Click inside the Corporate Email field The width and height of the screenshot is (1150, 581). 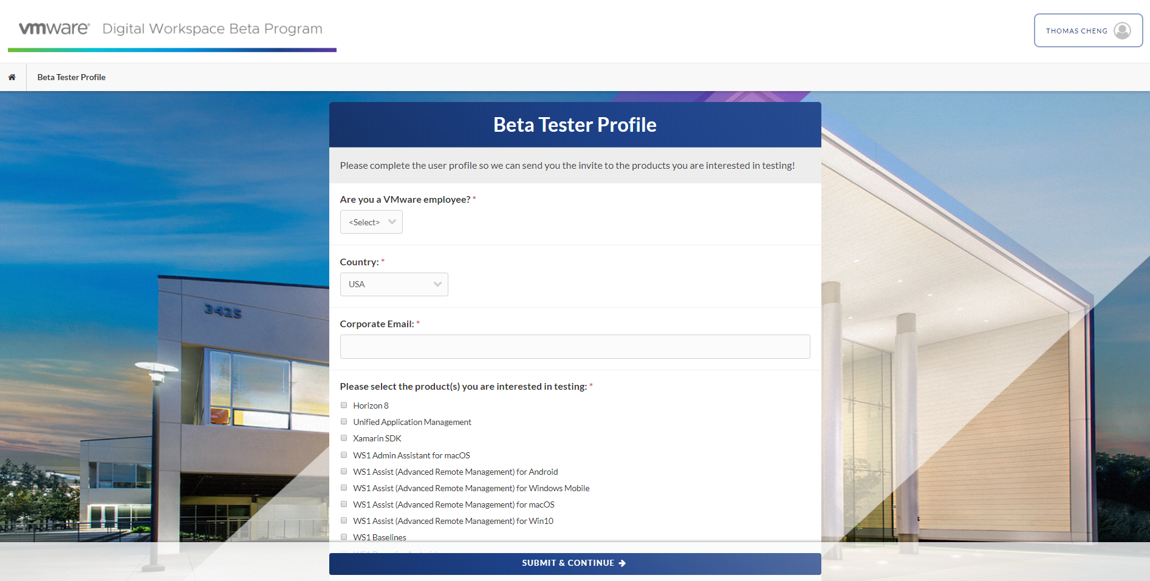[x=575, y=347]
